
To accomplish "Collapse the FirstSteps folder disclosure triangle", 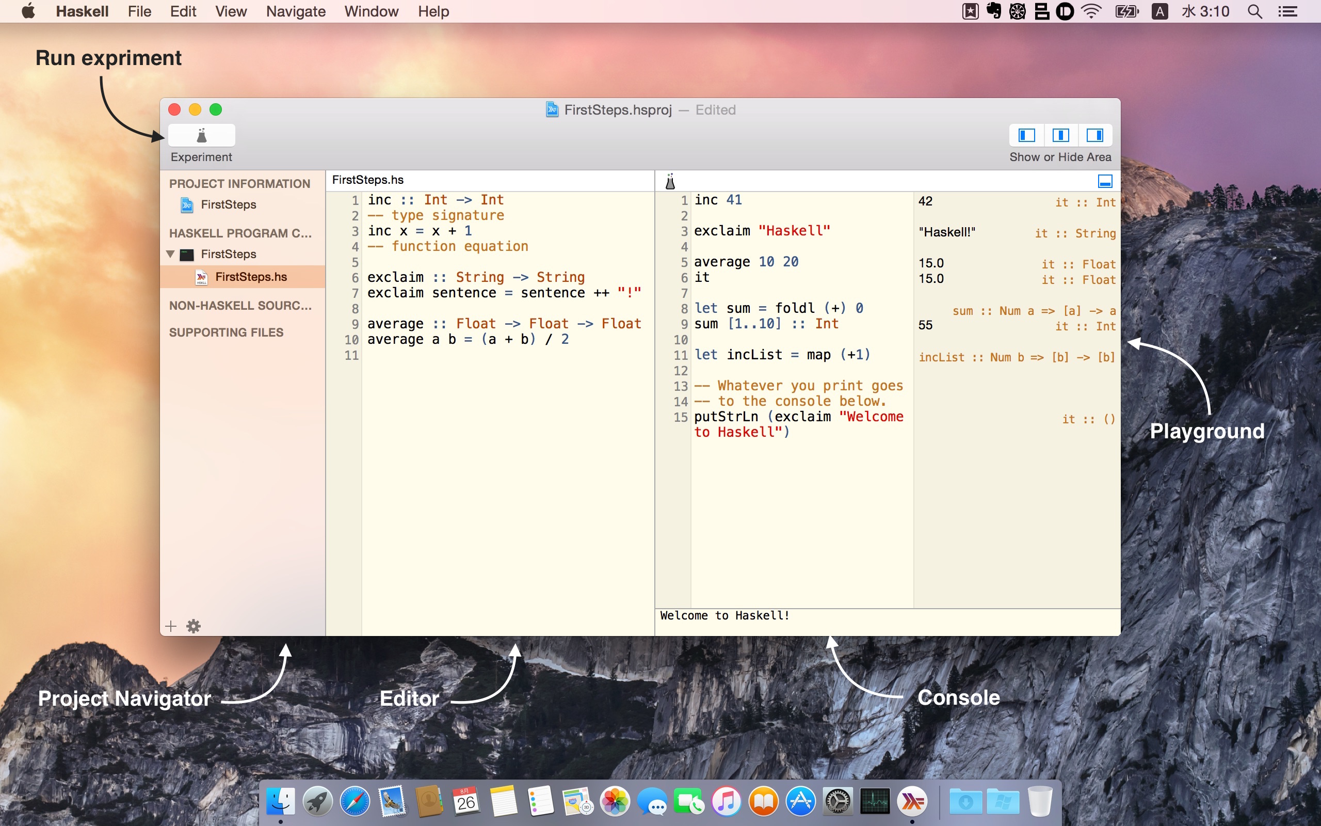I will point(170,254).
